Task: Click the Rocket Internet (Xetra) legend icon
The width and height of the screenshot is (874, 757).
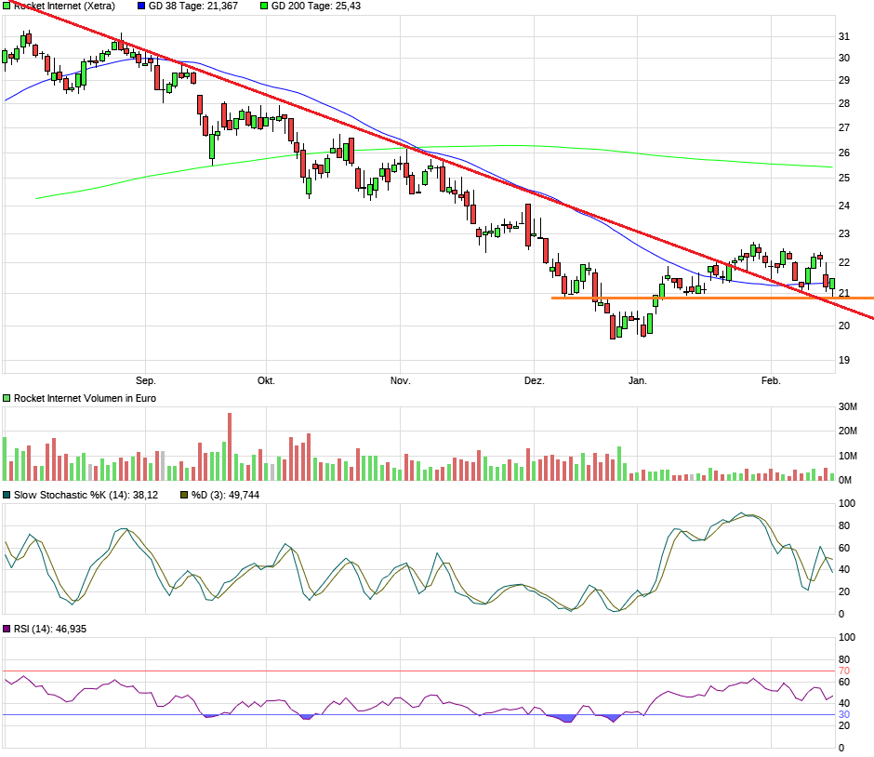Action: coord(7,6)
